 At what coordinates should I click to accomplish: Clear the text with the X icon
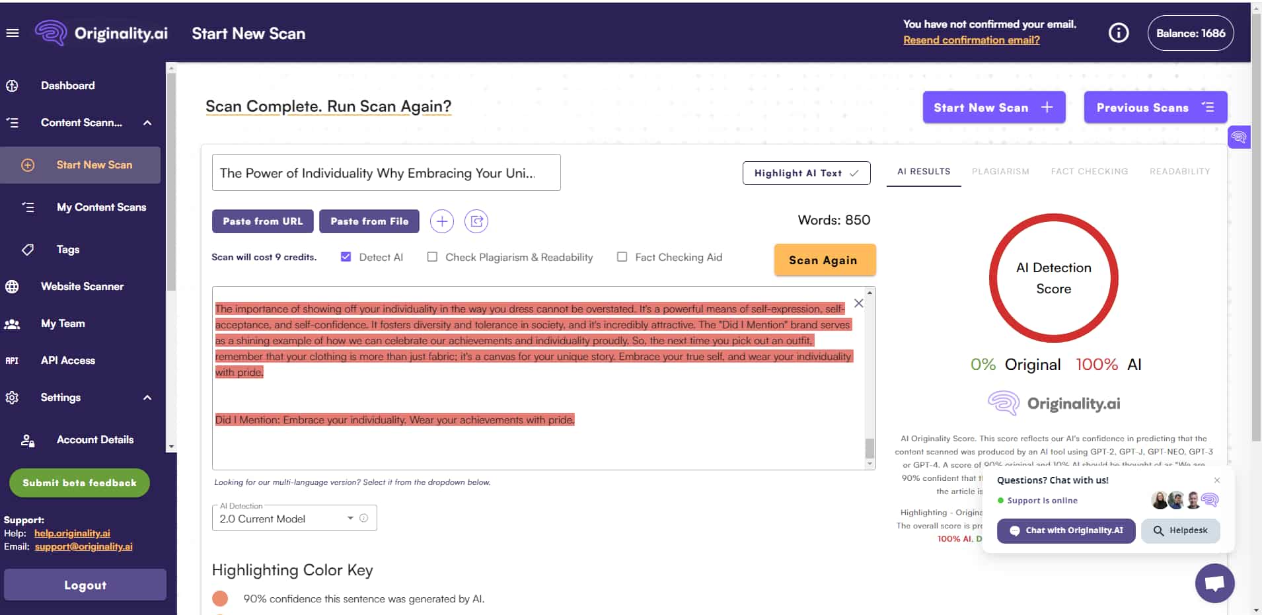click(x=858, y=303)
